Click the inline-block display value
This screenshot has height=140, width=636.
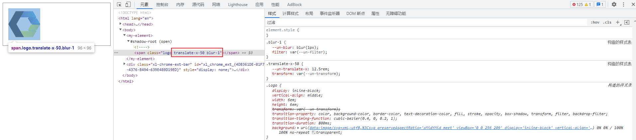pyautogui.click(x=305, y=91)
